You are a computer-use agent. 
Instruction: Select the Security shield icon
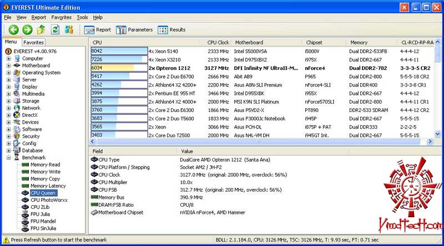tap(17, 136)
